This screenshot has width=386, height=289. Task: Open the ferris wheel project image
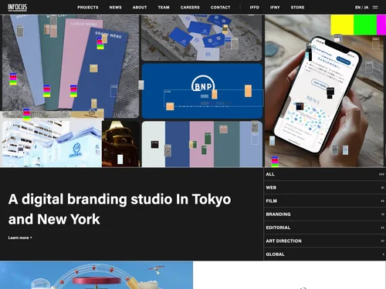96,275
